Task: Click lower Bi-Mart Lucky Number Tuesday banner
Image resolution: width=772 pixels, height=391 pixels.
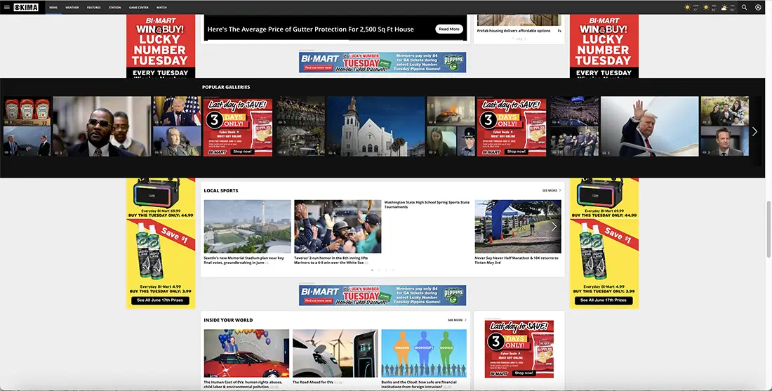Action: point(382,296)
